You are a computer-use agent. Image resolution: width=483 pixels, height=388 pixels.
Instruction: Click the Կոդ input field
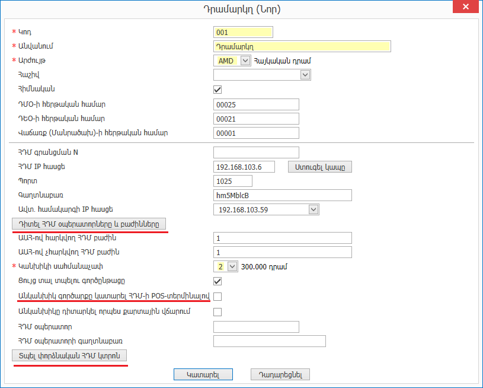pos(243,33)
